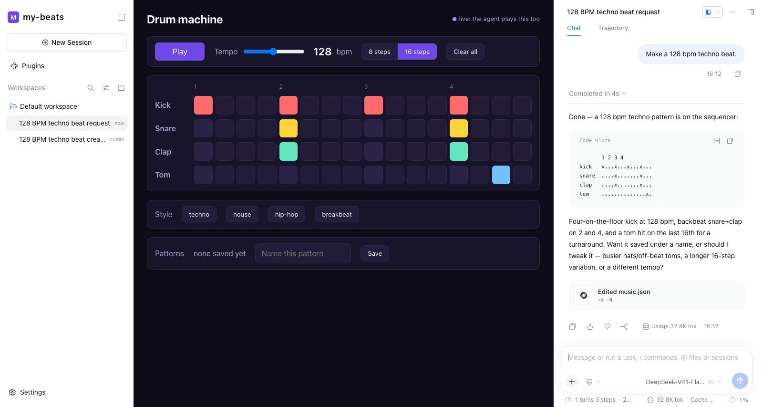Expand the Completed in 4s details

tap(598, 94)
